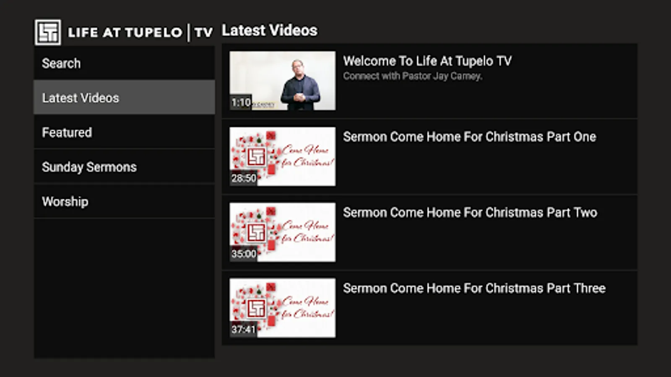671x377 pixels.
Task: Click Connect with Pastor Jay Carney subtitle
Action: [413, 76]
